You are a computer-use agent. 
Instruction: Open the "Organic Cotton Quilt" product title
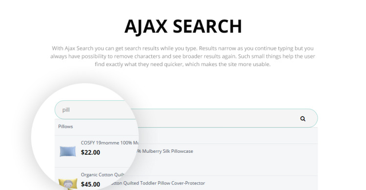pos(103,175)
